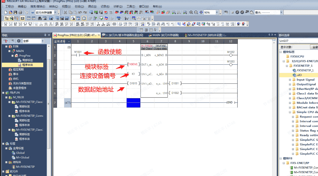Click the Open project folder icon

[x=11, y=13]
